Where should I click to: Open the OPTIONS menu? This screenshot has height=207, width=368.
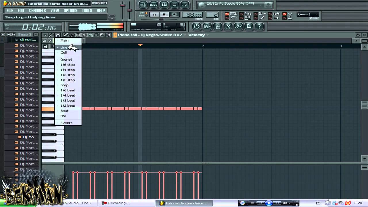70,10
